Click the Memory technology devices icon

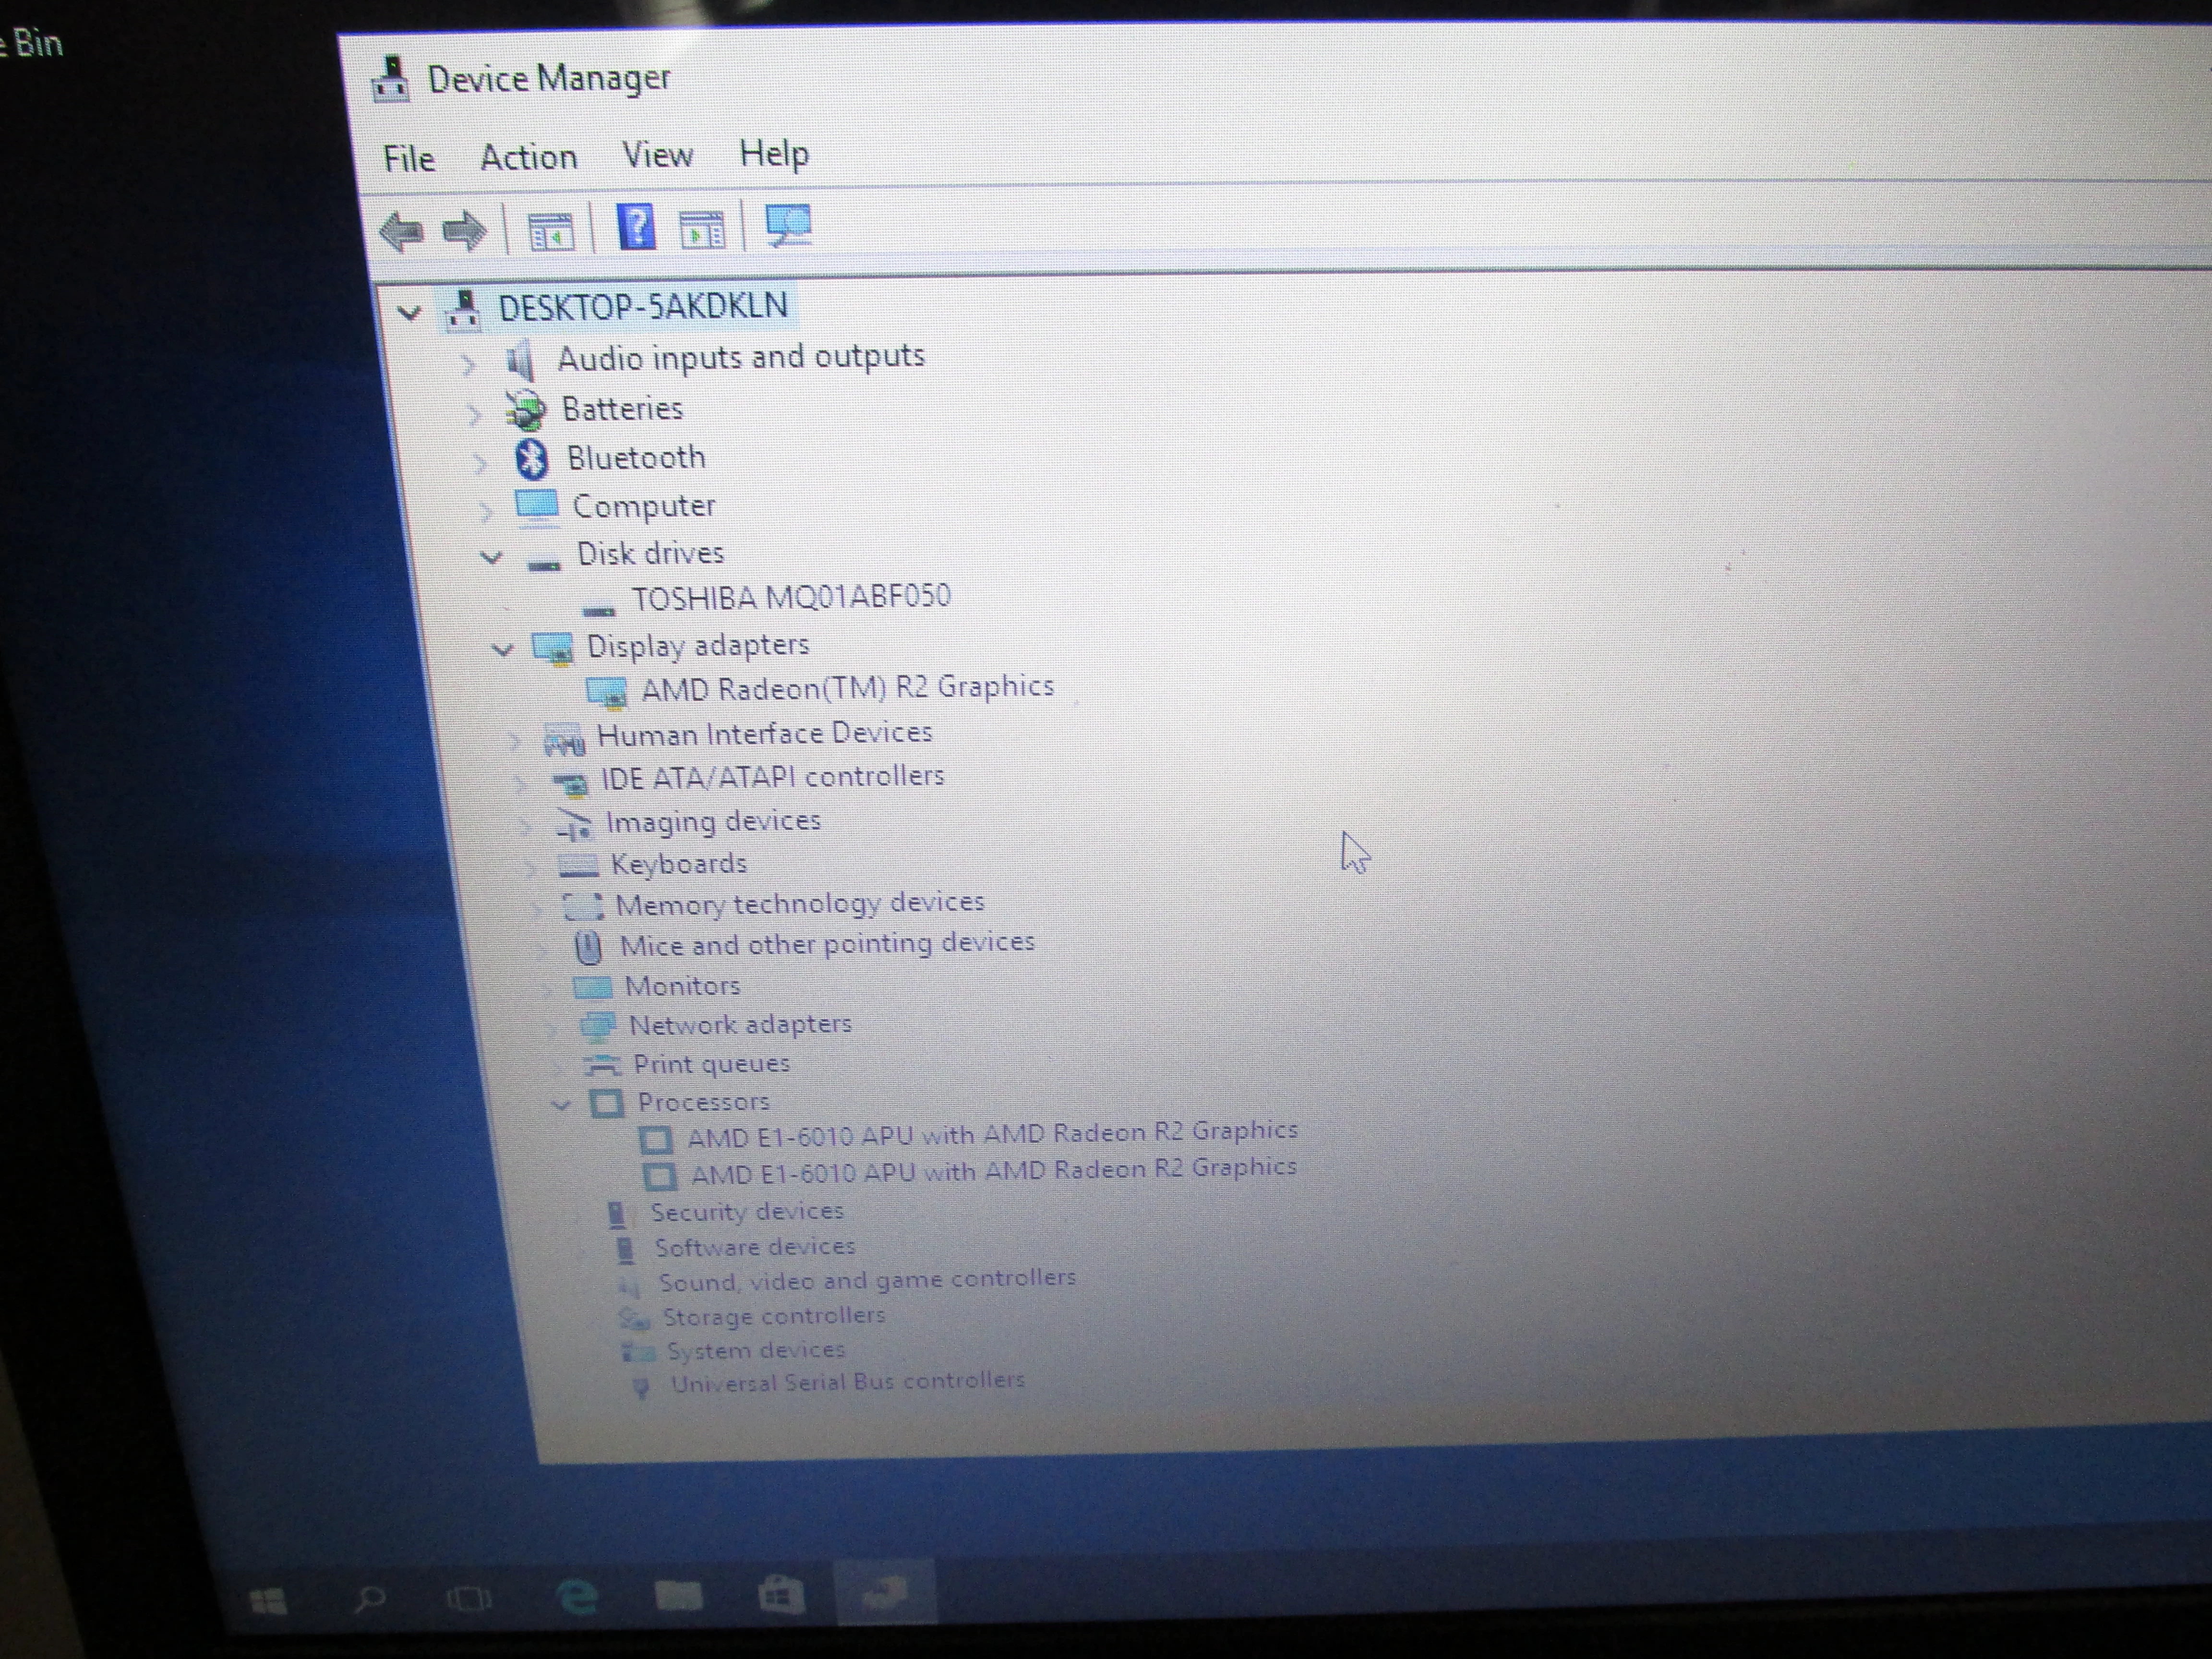(583, 907)
